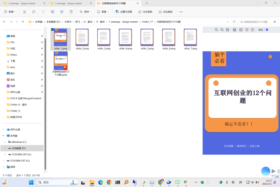Open the 新建 new item dropdown
The height and width of the screenshot is (187, 280).
(x=10, y=12)
